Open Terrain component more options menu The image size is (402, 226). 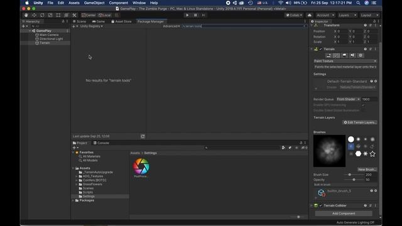(x=376, y=49)
